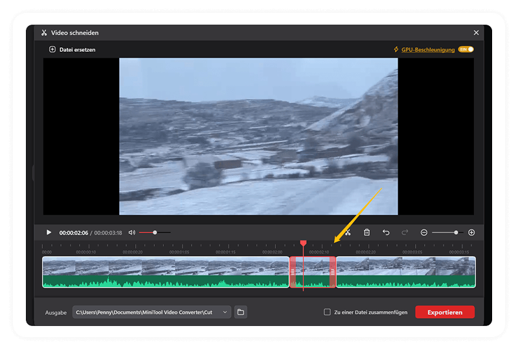Zoom out the timeline with minus icon

coord(424,233)
